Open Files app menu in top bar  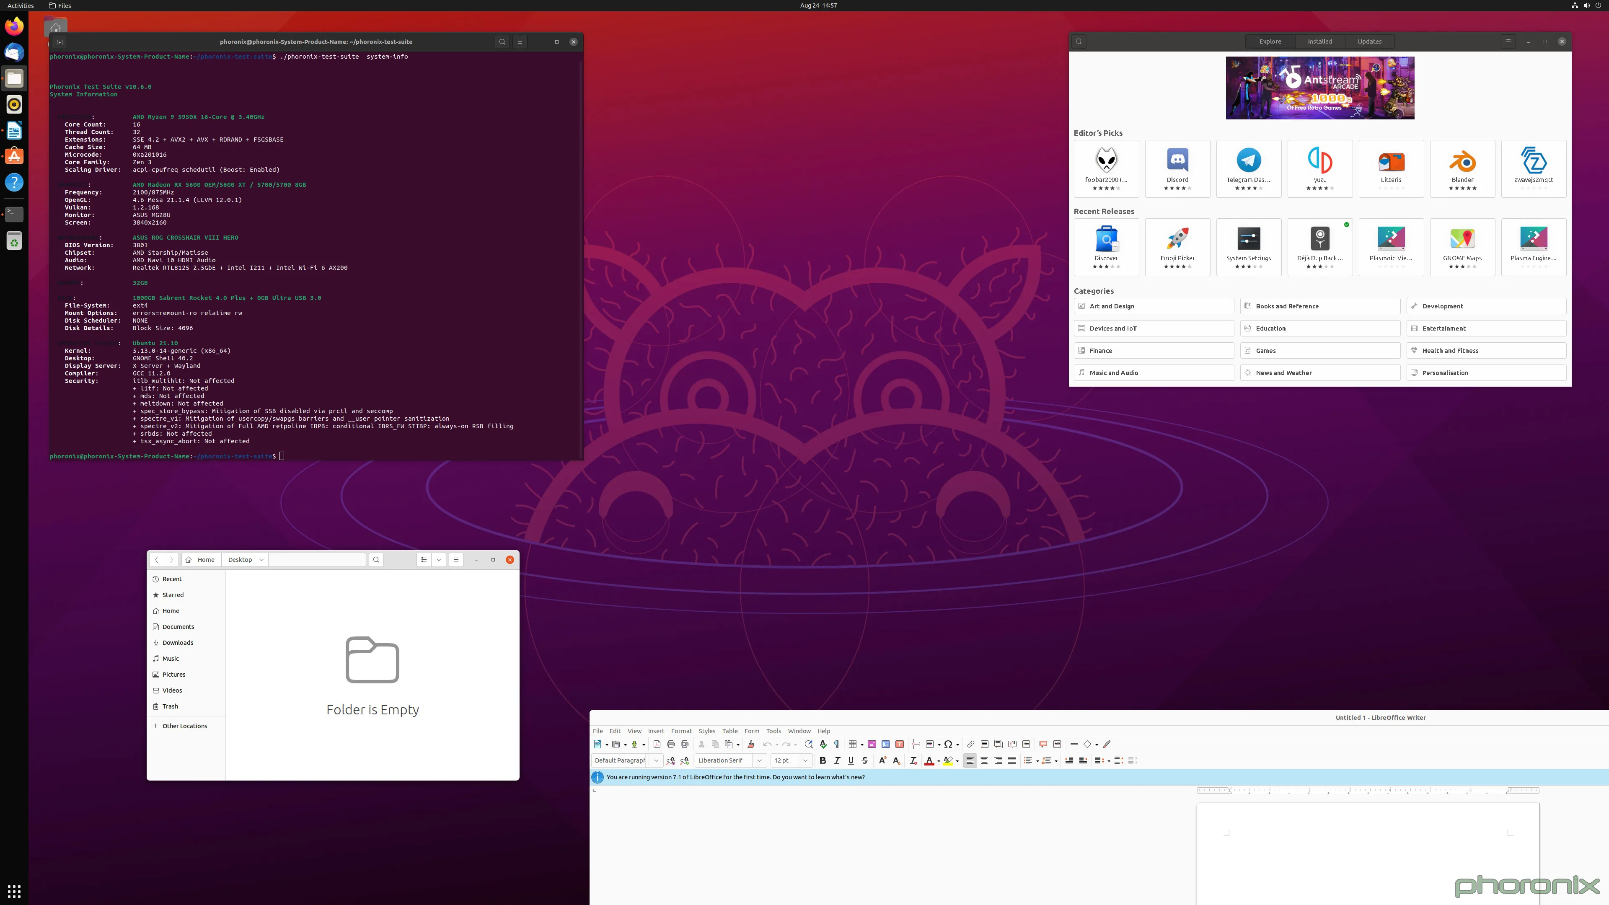tap(60, 5)
